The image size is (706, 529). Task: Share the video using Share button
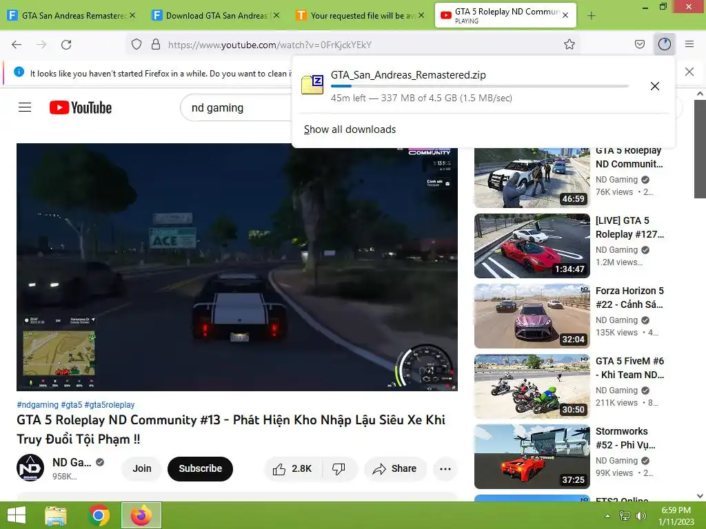tap(395, 468)
